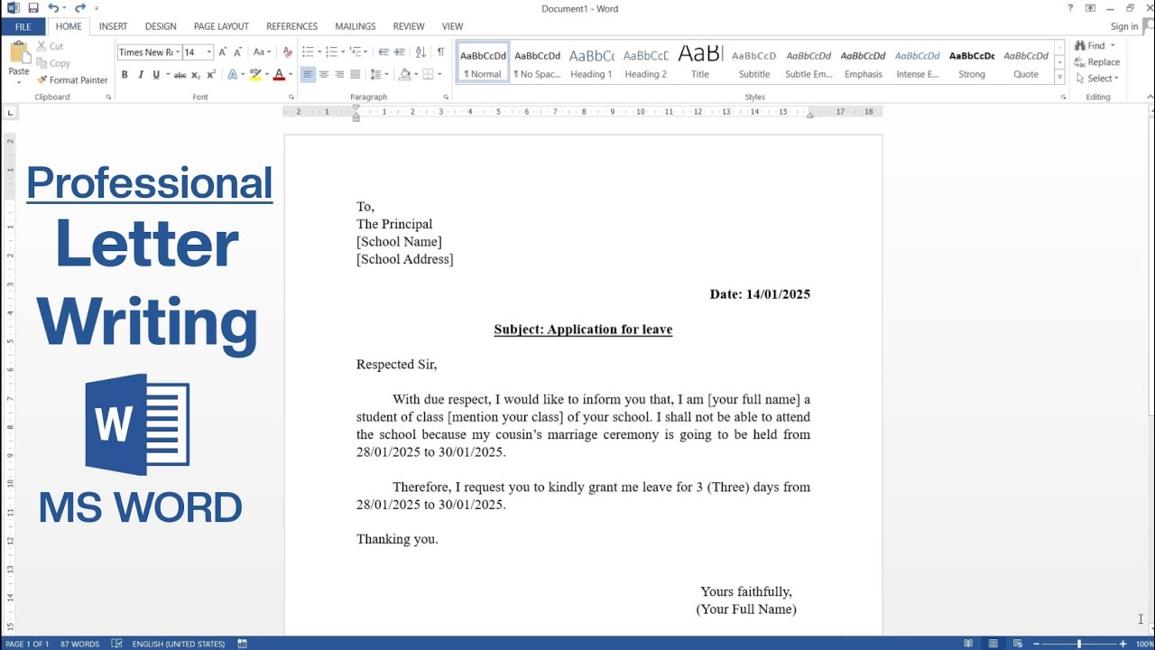Click Increase Indent icon

click(x=400, y=52)
